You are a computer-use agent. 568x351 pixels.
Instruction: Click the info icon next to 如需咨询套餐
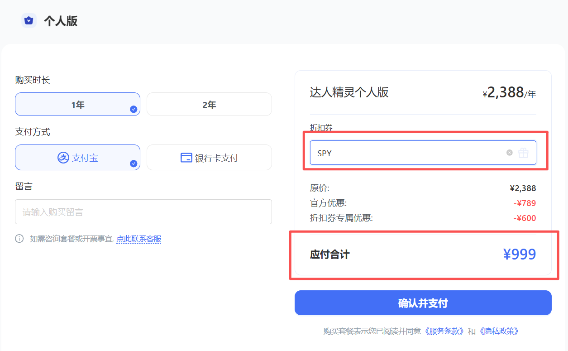point(19,239)
